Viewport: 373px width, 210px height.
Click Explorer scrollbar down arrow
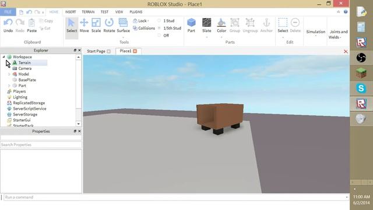(79, 124)
